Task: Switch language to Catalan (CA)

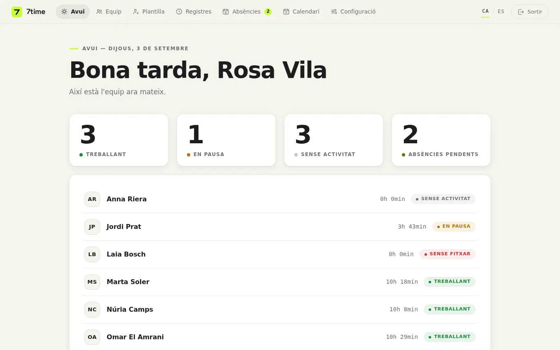Action: coord(485,12)
